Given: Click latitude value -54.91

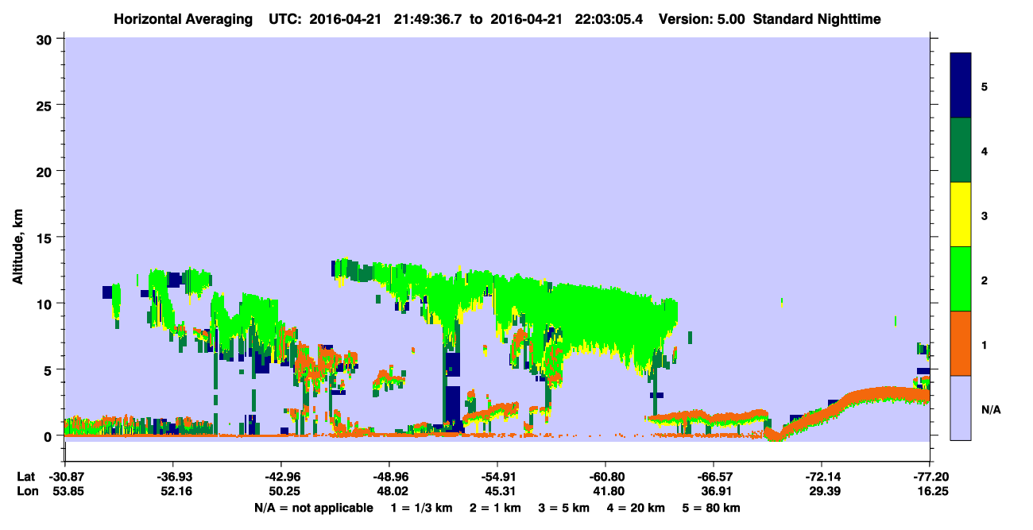Looking at the screenshot, I should click(x=497, y=477).
